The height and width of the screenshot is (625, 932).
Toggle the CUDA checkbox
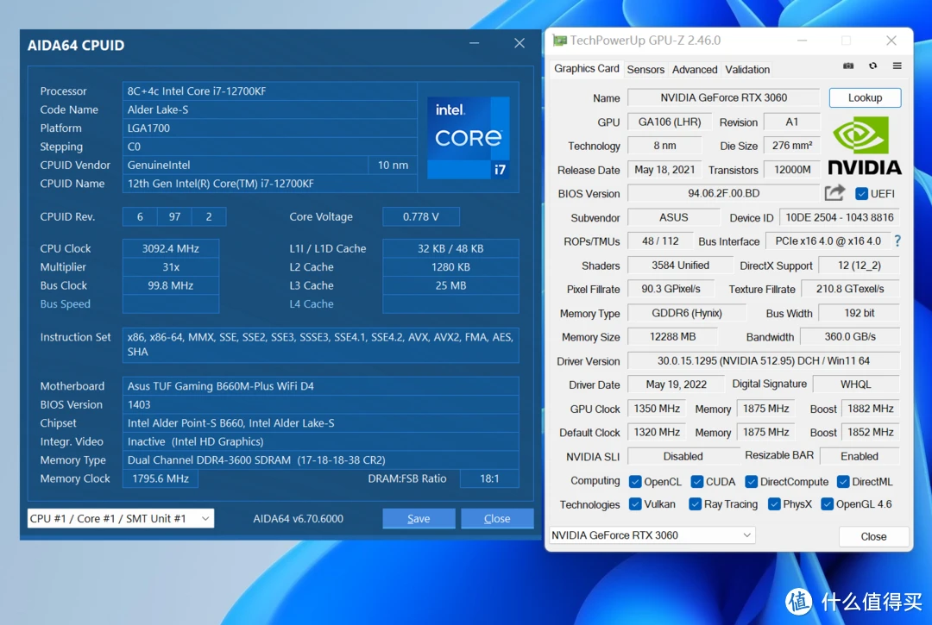click(697, 481)
